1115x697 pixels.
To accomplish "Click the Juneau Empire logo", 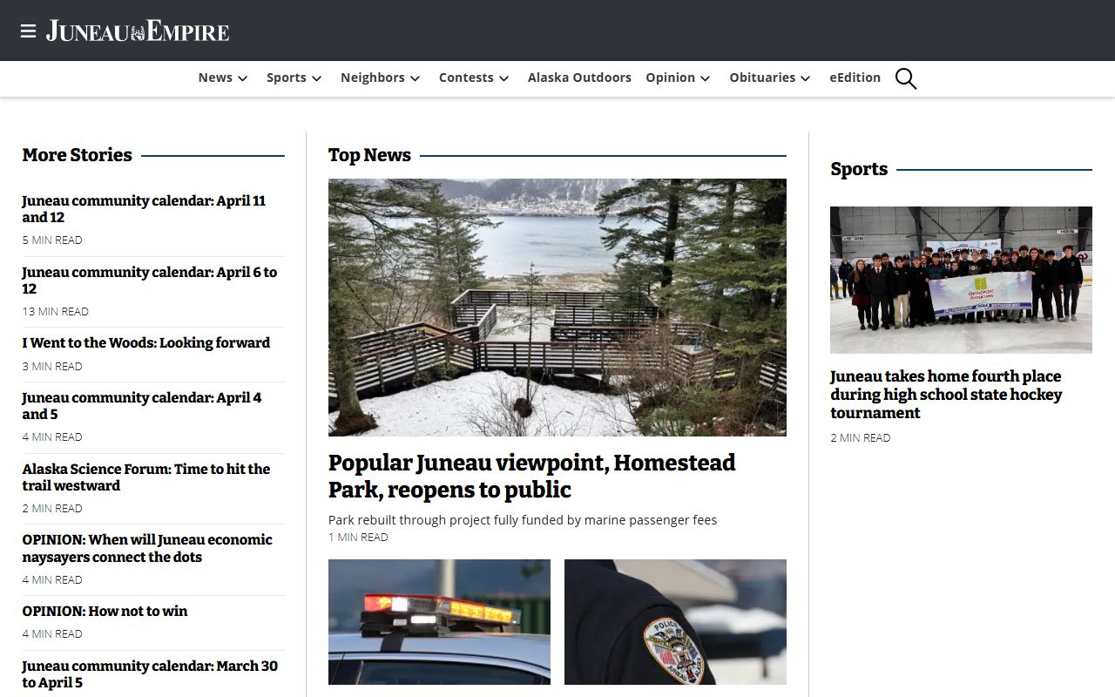I will pos(138,31).
